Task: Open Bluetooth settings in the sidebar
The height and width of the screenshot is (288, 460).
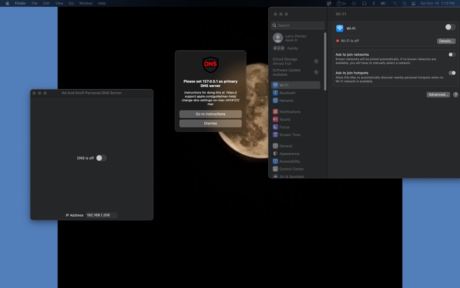Action: pos(287,93)
